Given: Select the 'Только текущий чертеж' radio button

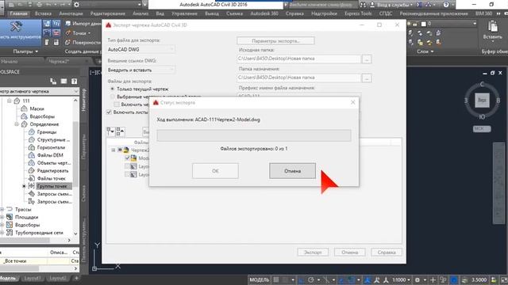Looking at the screenshot, I should 113,89.
